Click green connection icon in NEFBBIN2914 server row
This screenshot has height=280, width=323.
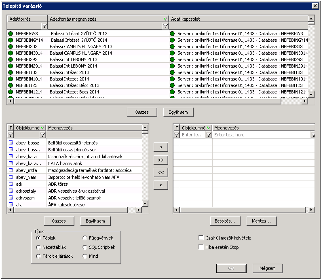pos(172,66)
